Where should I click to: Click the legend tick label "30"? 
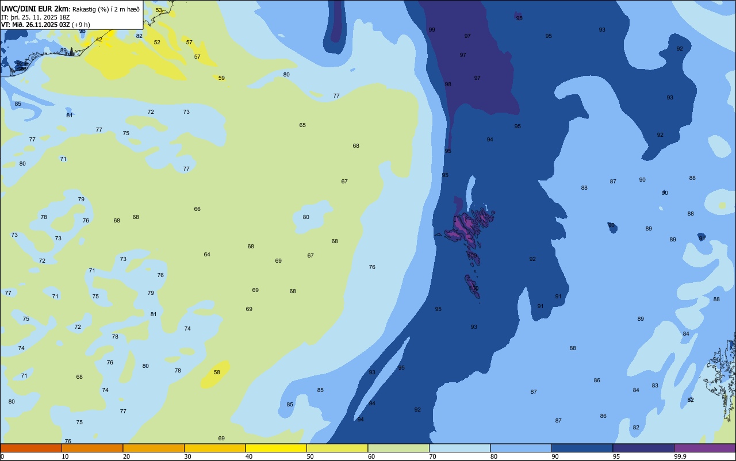tap(188, 456)
